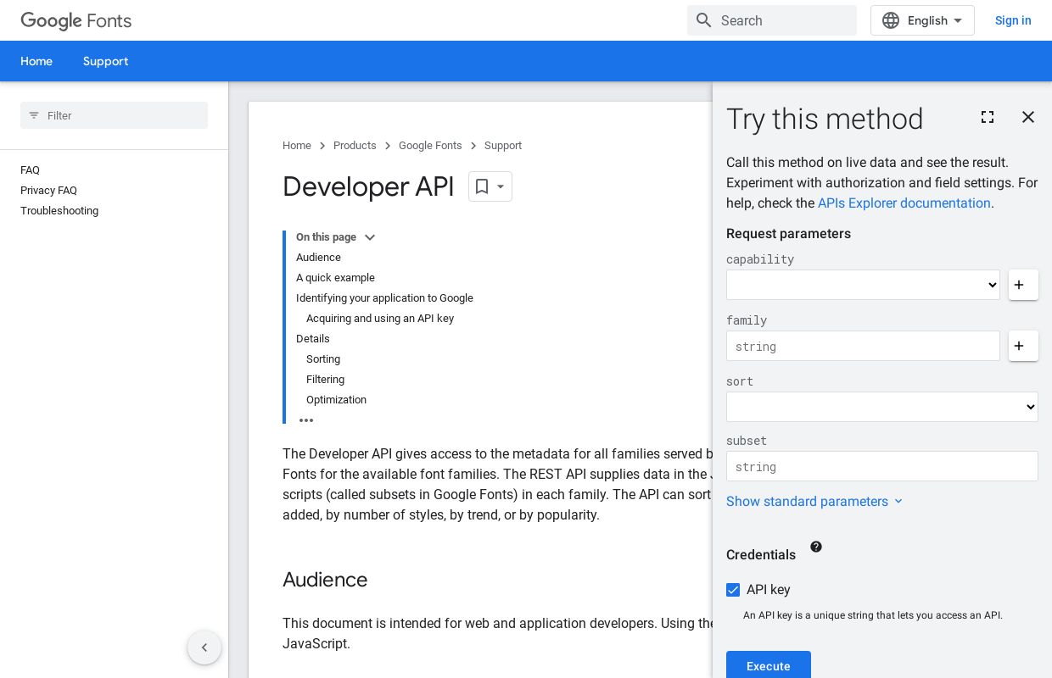
Task: Open the sort dropdown
Action: tap(882, 407)
